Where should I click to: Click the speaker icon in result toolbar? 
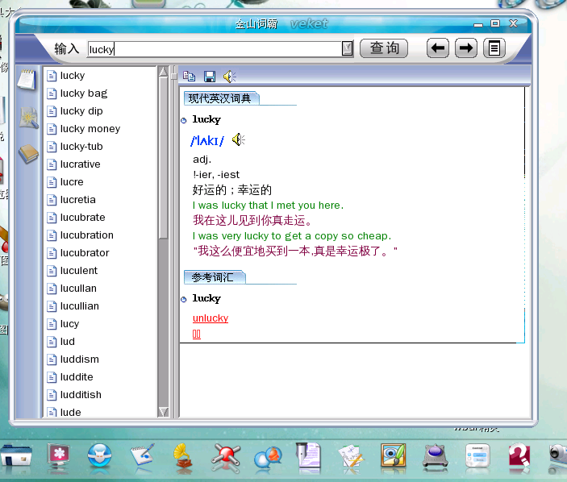(230, 77)
